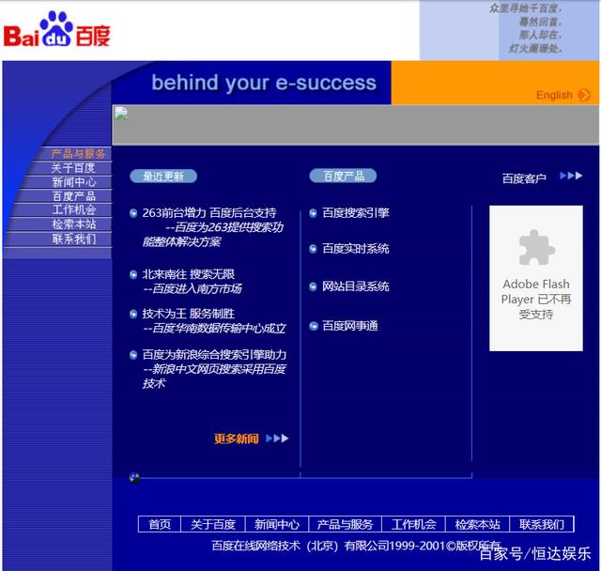The width and height of the screenshot is (601, 571).
Task: Open news 263前台增力 百度后台支持
Action: [209, 213]
